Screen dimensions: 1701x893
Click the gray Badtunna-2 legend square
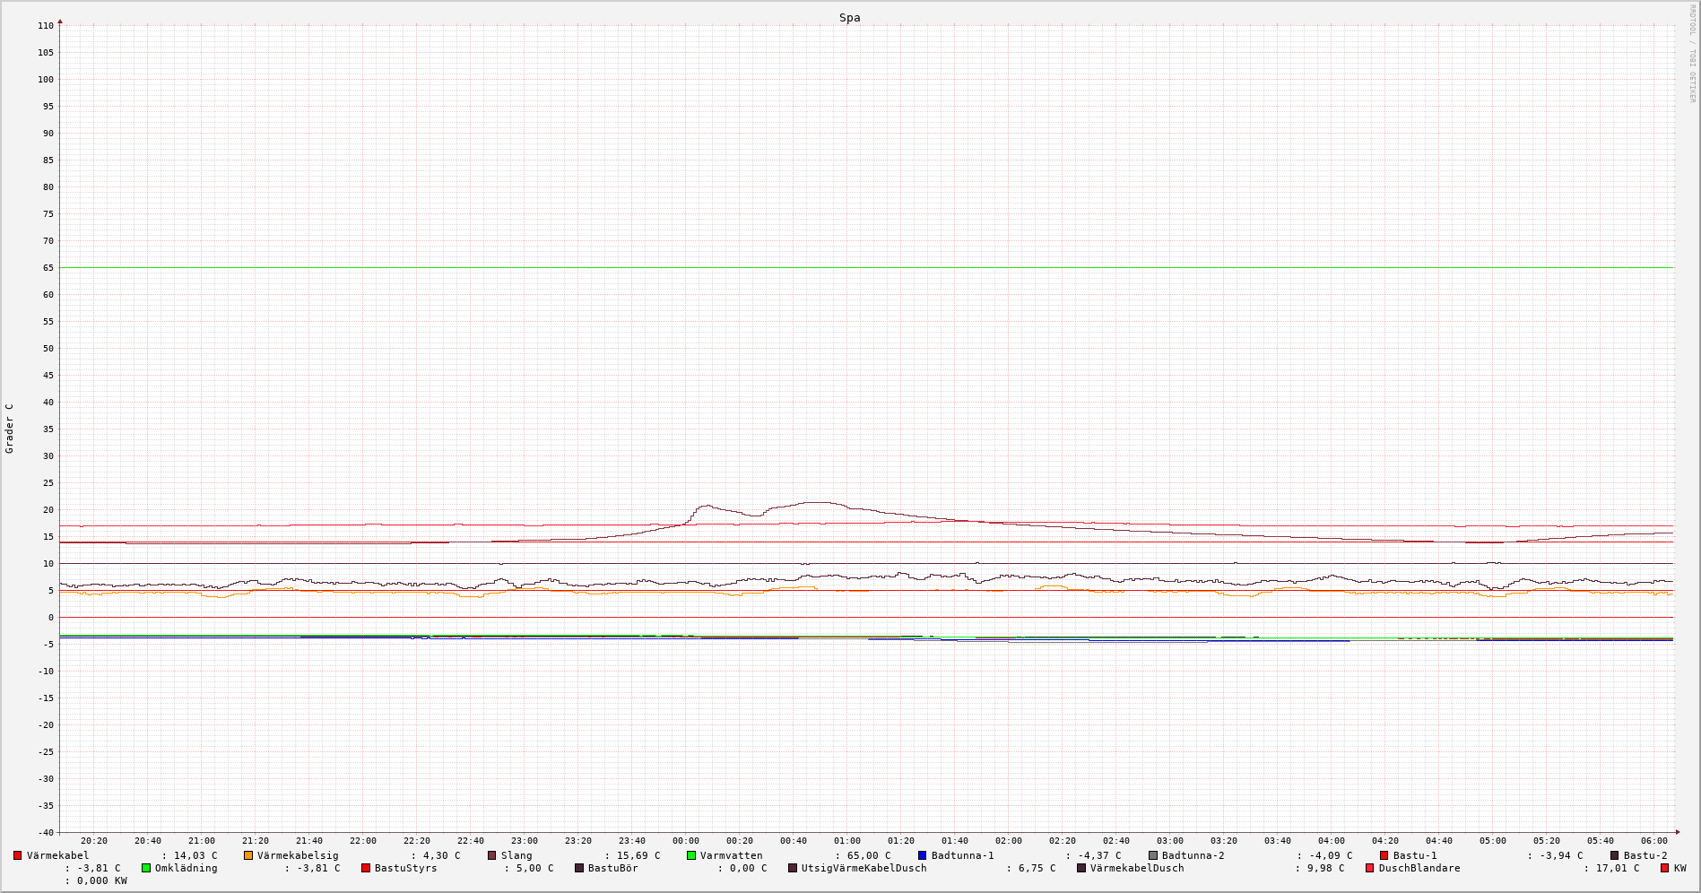[x=1153, y=855]
